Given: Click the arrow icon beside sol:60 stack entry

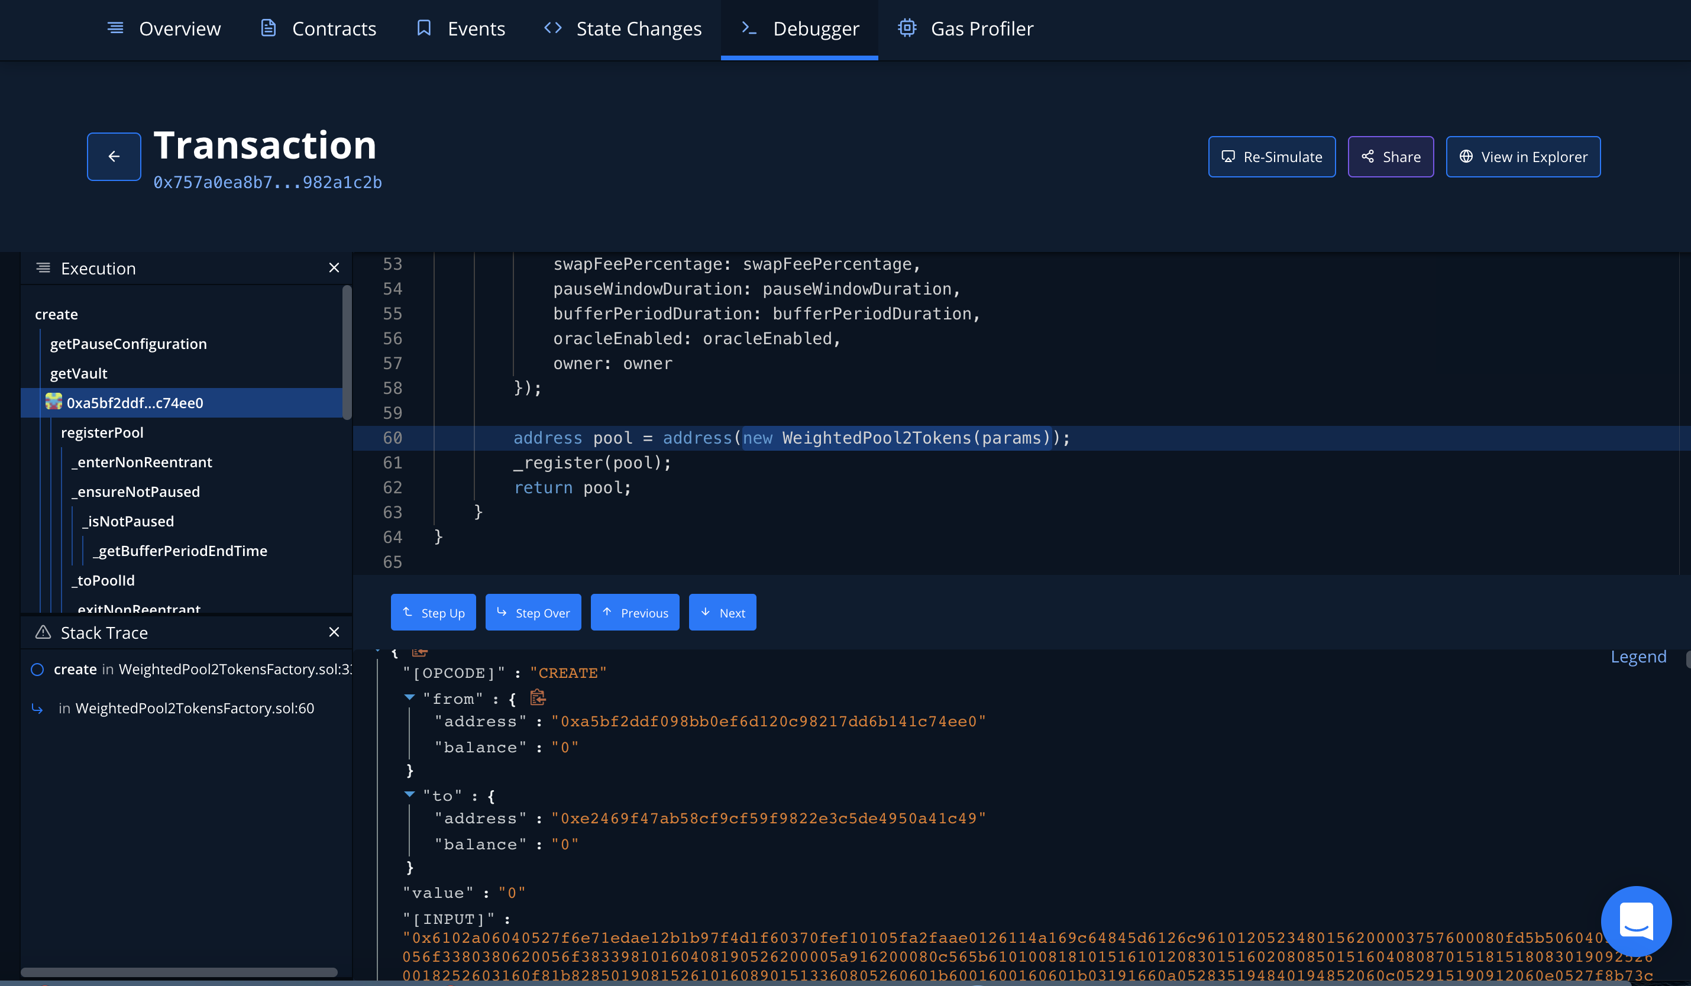Looking at the screenshot, I should [x=38, y=708].
